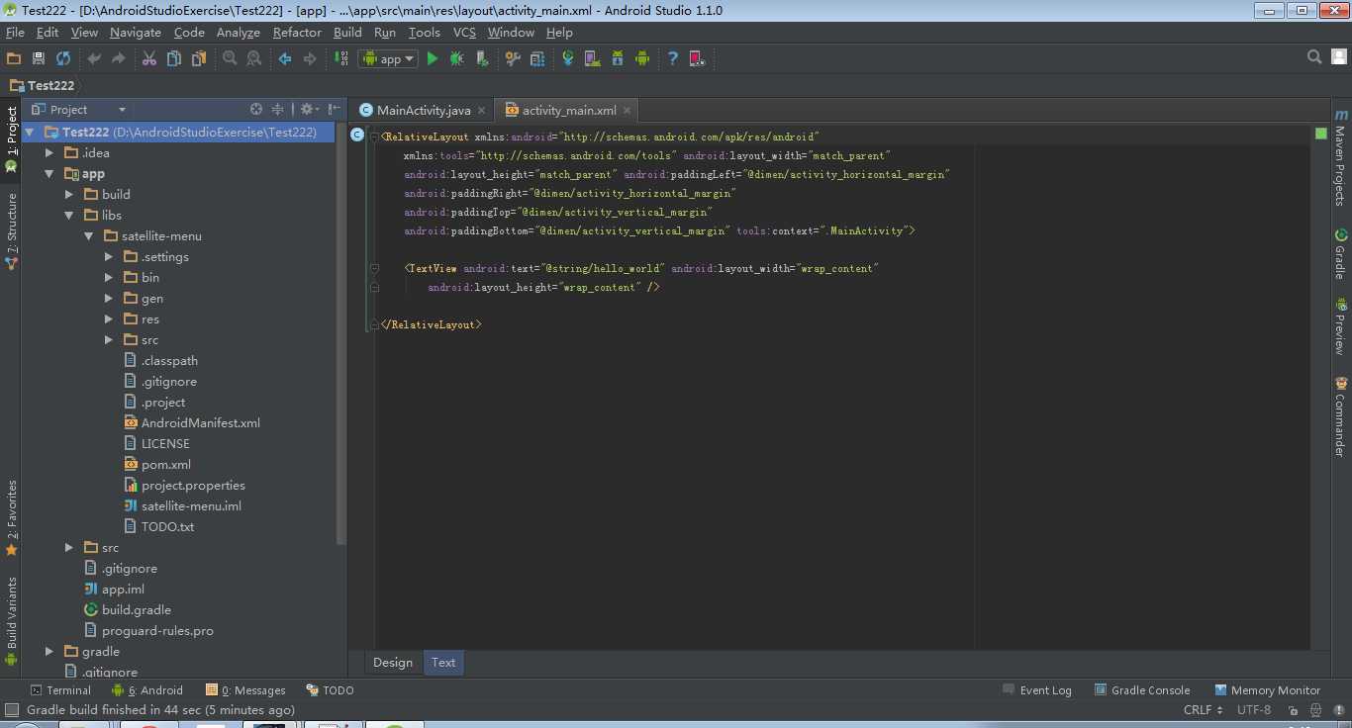Viewport: 1352px width, 728px height.
Task: Hide the Project panel with the hide icon
Action: point(333,109)
